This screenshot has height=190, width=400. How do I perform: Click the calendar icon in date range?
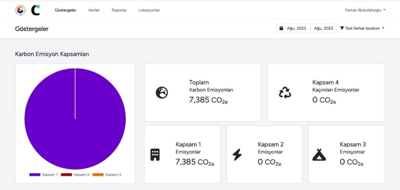tap(281, 29)
